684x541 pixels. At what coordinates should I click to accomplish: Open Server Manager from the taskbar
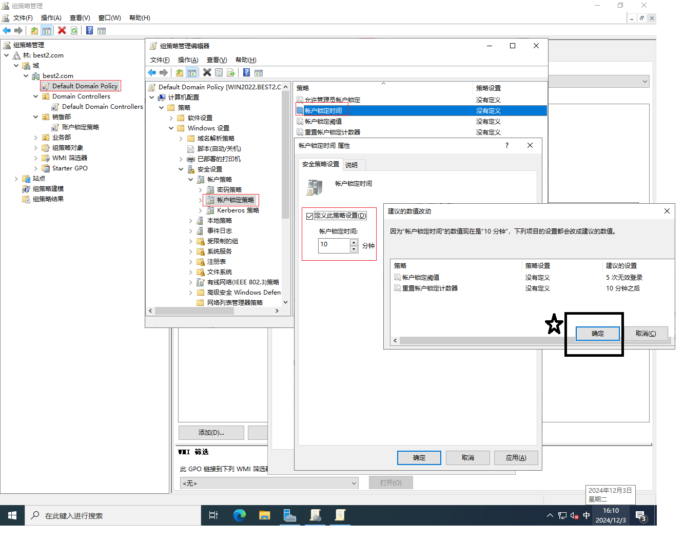pos(290,515)
